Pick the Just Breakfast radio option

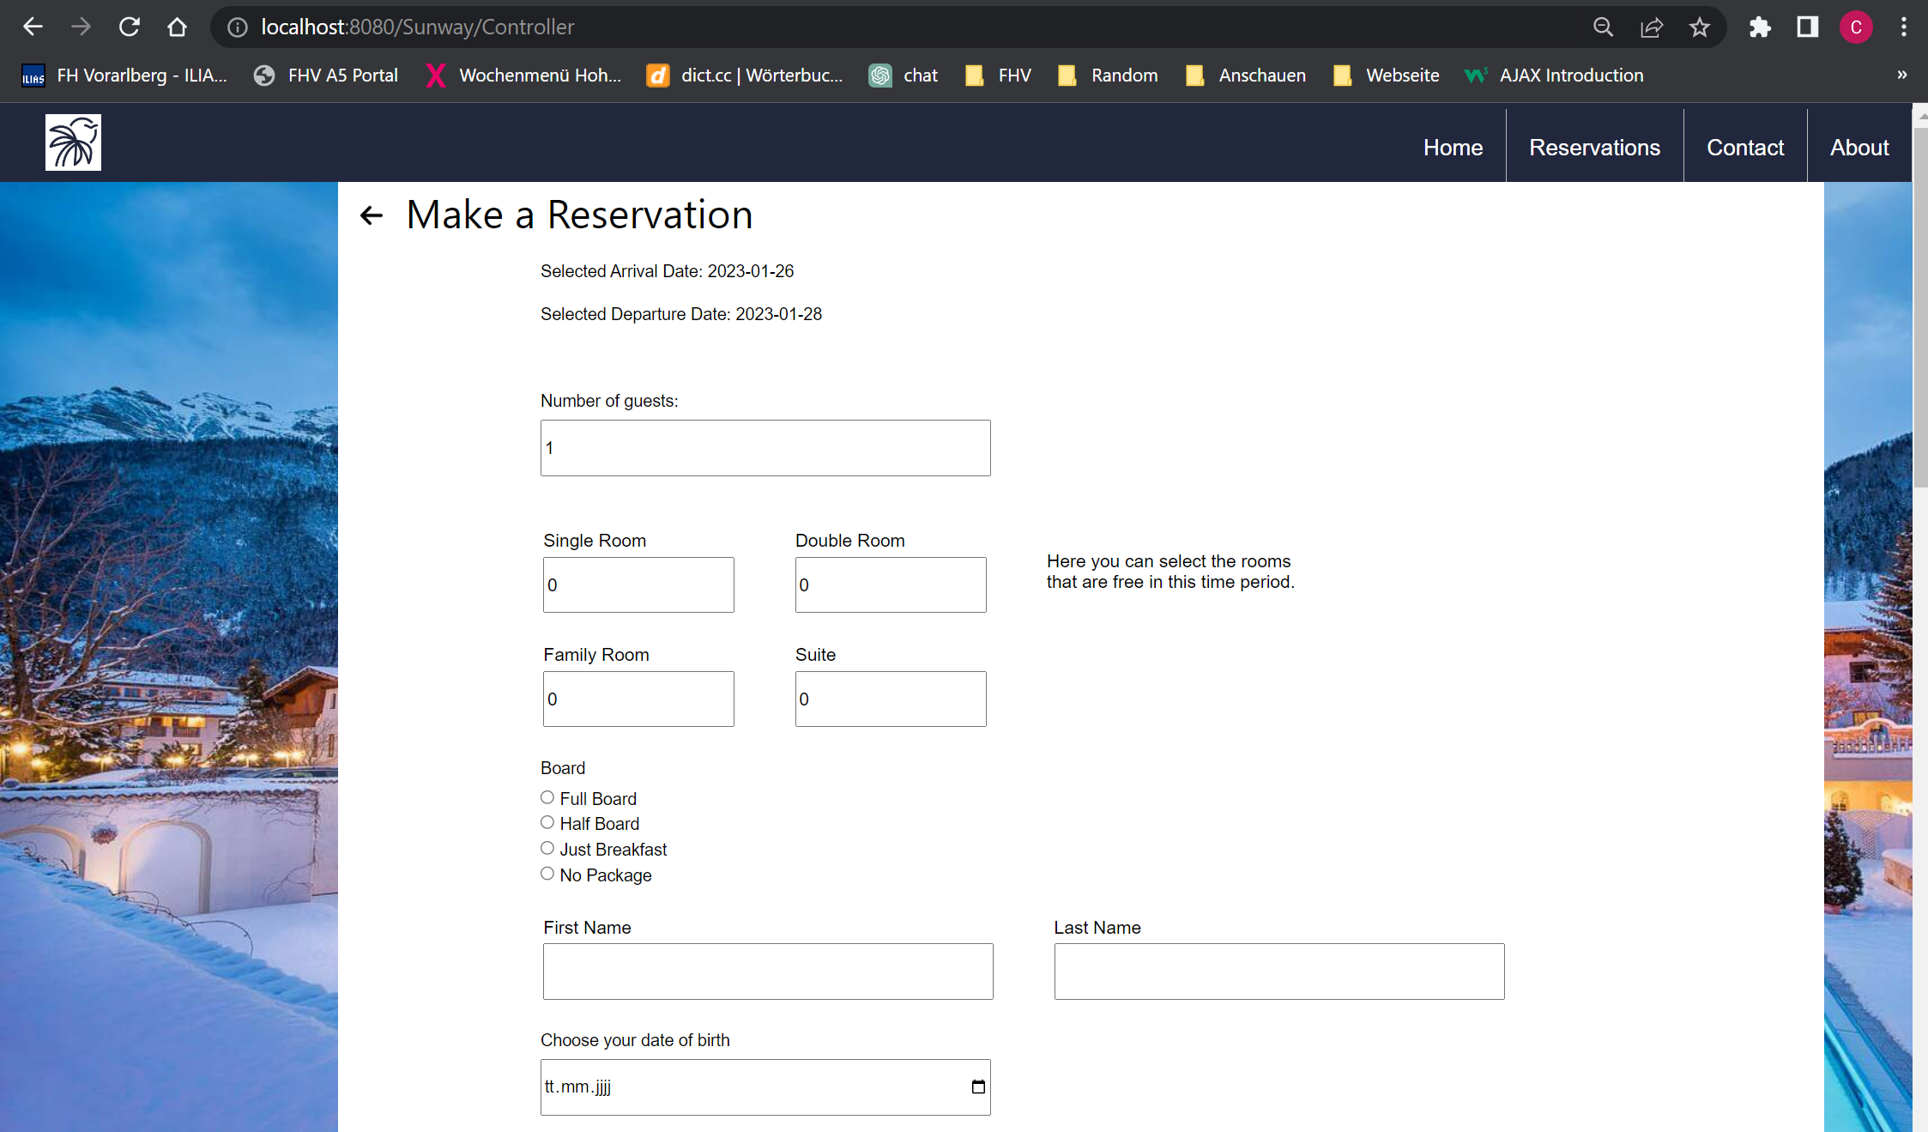547,848
